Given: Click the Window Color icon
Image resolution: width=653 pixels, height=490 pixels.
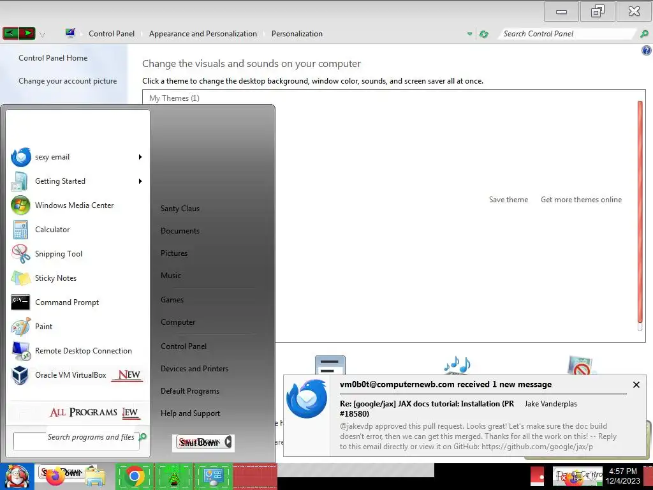Looking at the screenshot, I should pyautogui.click(x=330, y=365).
